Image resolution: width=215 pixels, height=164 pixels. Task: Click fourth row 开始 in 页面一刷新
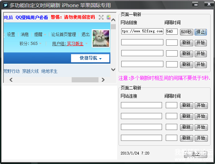pos(201,65)
